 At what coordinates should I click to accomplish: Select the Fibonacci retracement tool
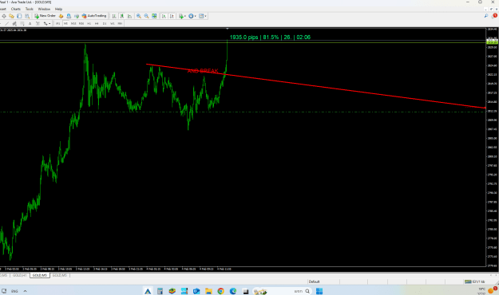22,24
